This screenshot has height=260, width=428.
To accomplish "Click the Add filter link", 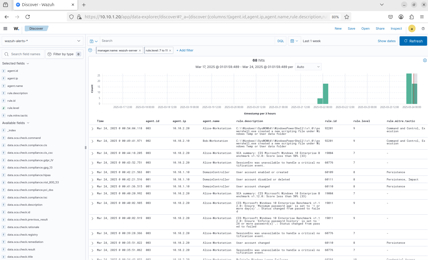I will 185,50.
